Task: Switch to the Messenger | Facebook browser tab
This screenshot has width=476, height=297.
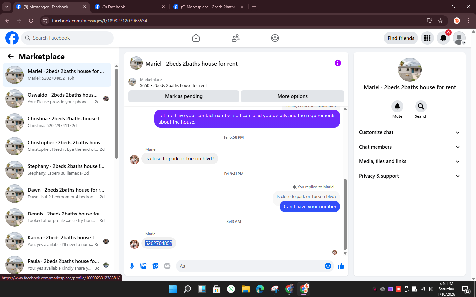Action: [x=51, y=7]
